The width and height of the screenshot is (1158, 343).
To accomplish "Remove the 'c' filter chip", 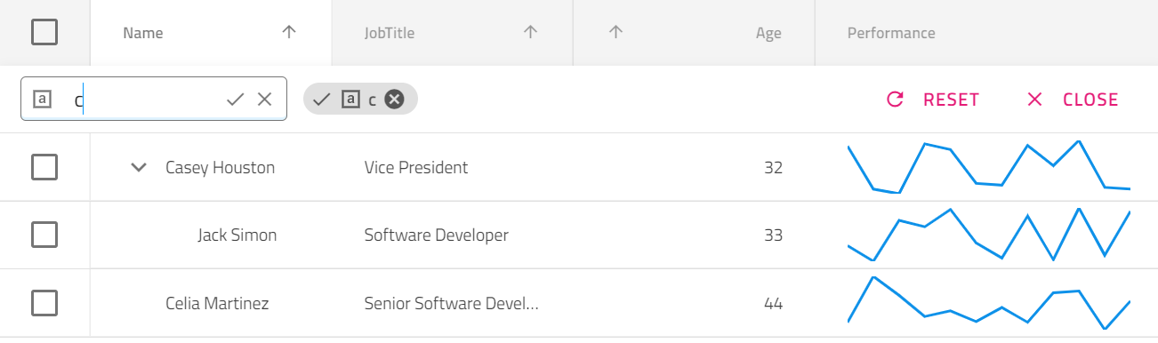I will 395,100.
